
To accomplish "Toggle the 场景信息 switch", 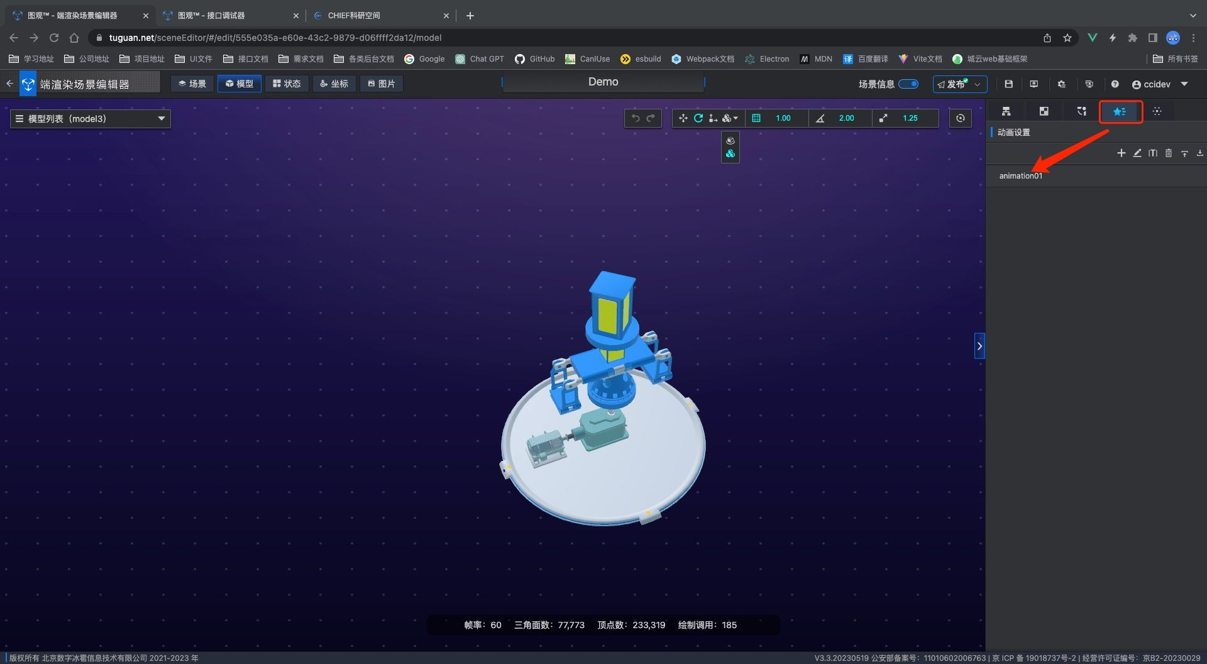I will point(908,84).
